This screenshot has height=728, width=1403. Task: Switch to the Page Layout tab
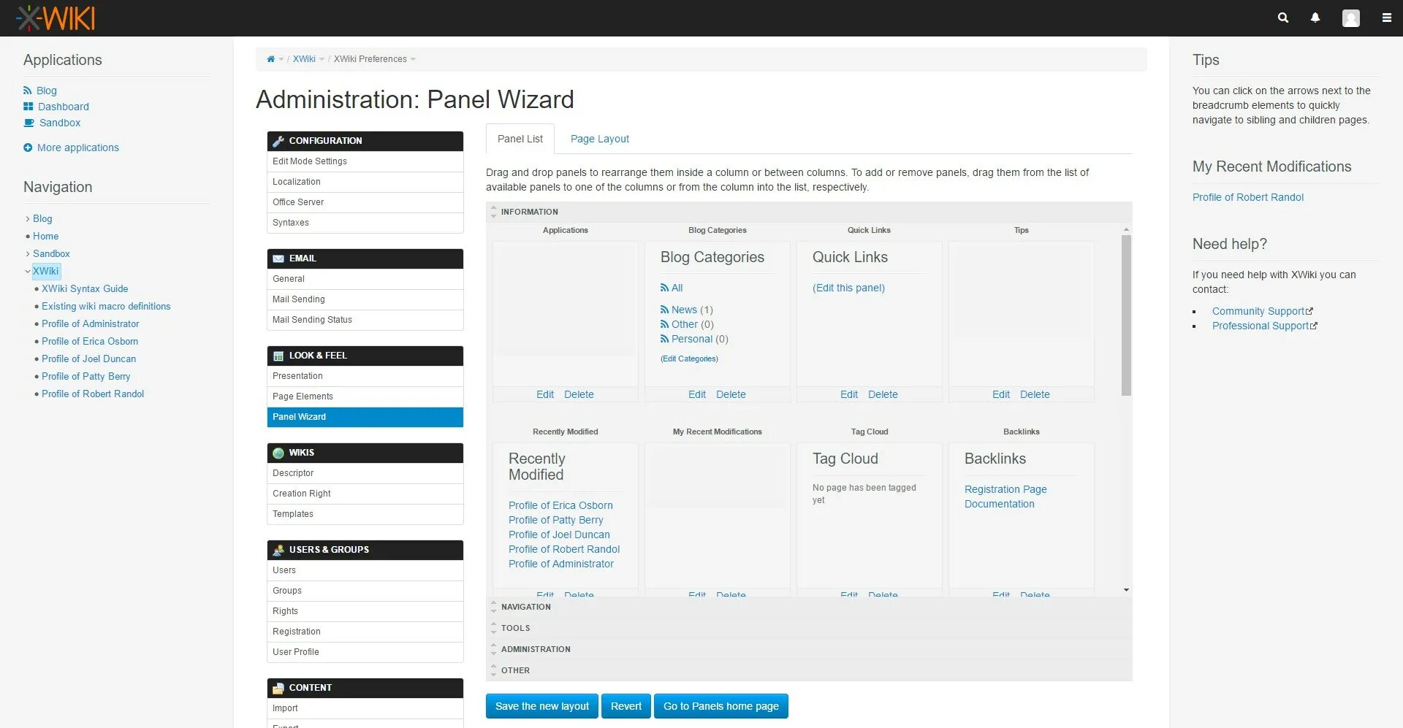point(599,139)
